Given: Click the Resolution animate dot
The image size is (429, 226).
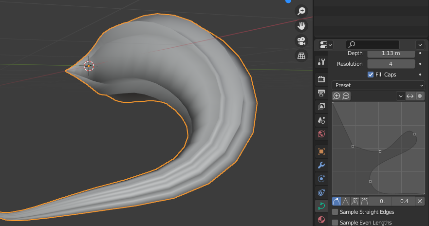Looking at the screenshot, I should coord(420,64).
